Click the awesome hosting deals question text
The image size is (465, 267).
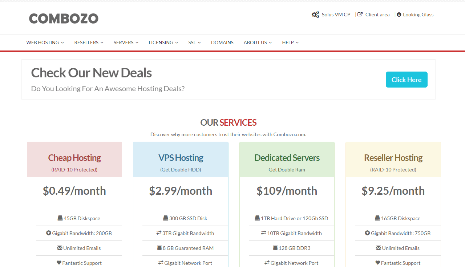coord(108,89)
